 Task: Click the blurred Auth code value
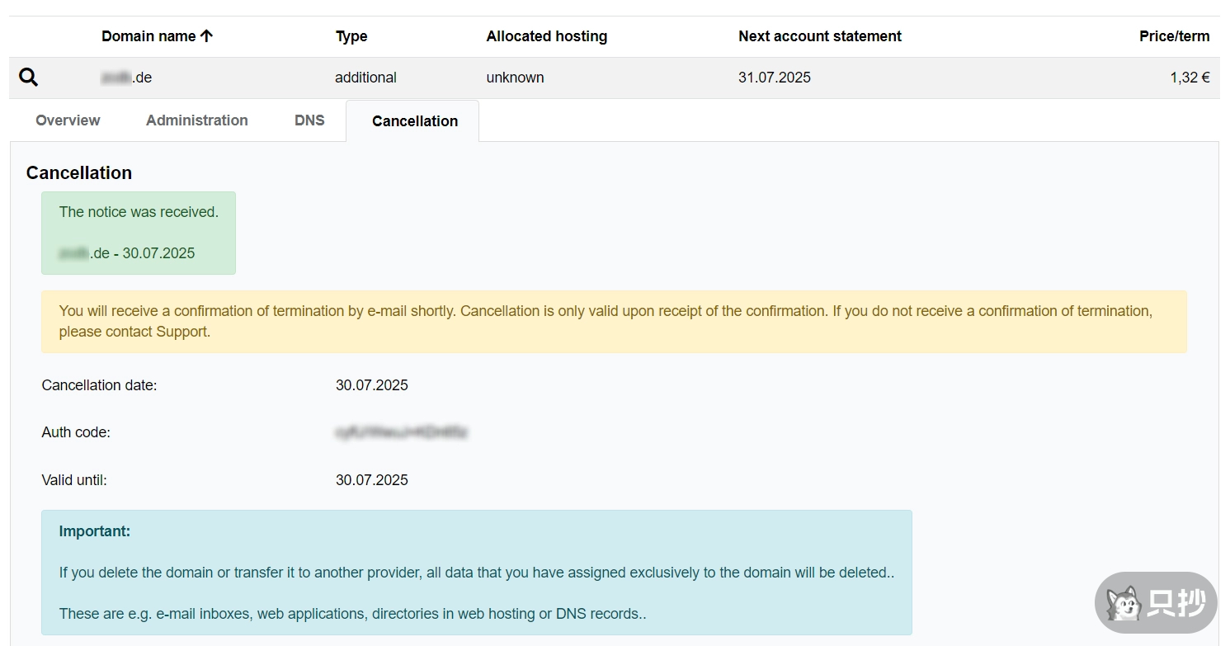point(402,432)
